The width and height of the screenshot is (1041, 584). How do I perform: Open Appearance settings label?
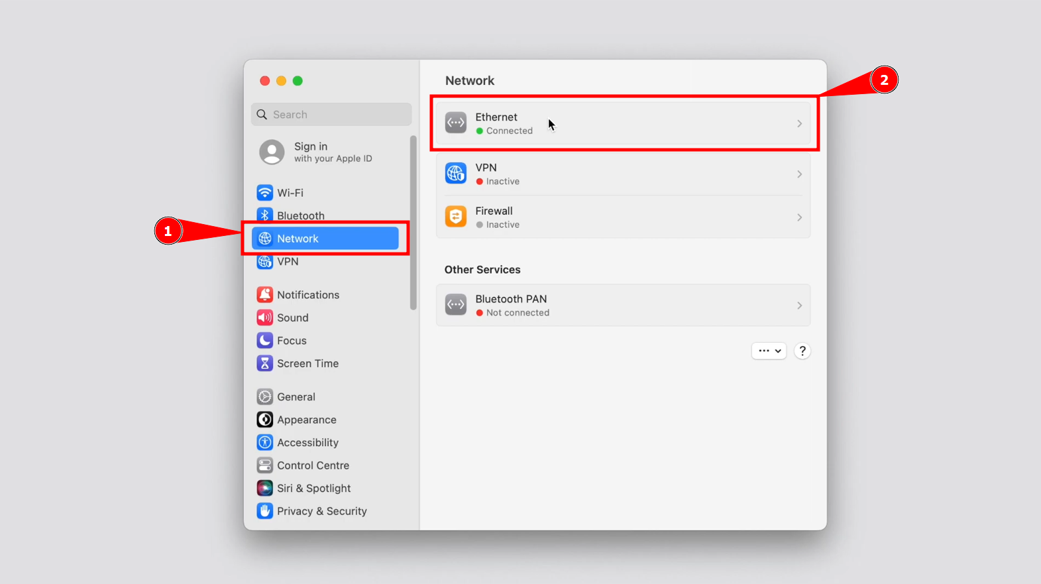pos(307,420)
